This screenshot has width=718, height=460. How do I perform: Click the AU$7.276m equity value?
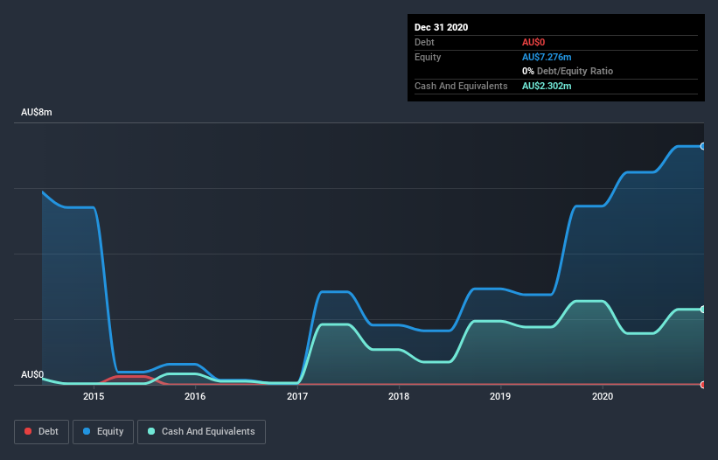point(547,57)
